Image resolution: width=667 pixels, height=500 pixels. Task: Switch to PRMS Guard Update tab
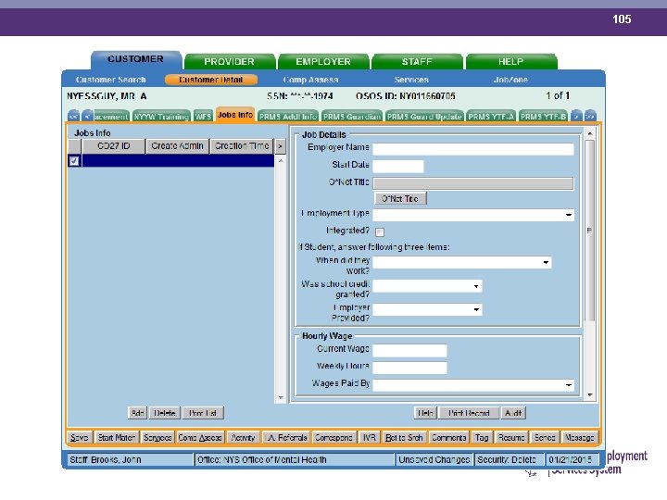[x=424, y=117]
